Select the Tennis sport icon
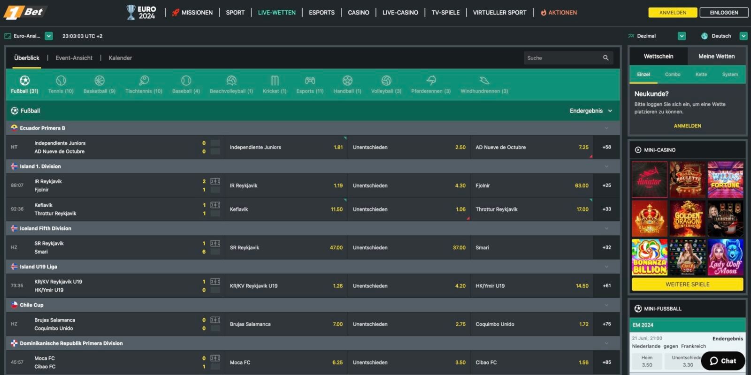 [x=61, y=81]
